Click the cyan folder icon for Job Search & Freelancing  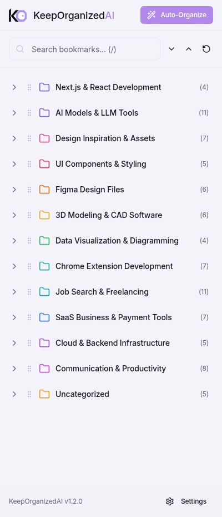tap(44, 292)
